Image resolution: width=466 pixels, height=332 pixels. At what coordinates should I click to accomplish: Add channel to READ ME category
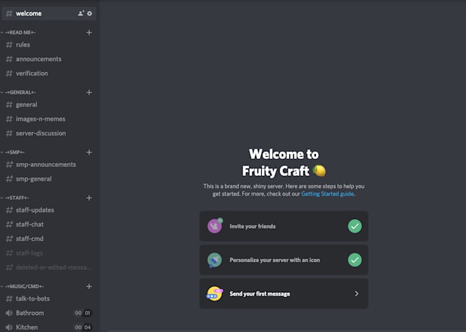89,32
